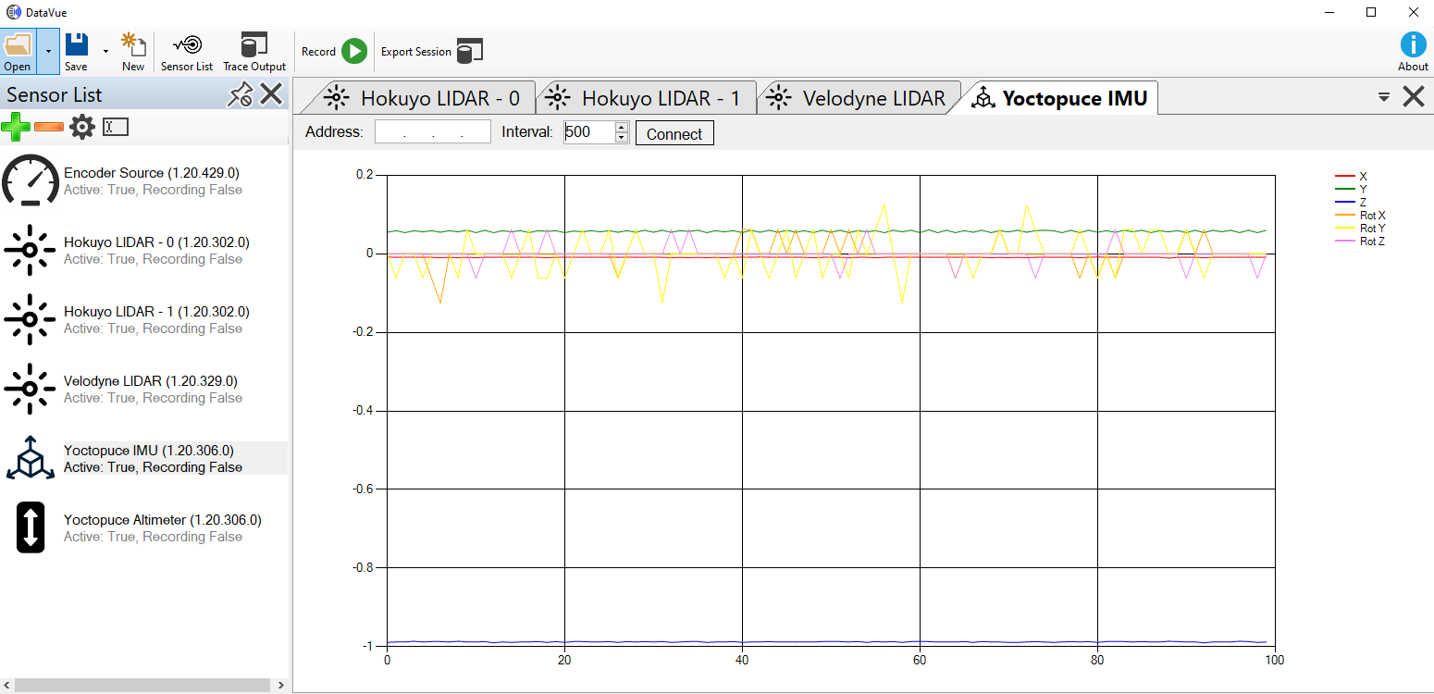Image resolution: width=1434 pixels, height=694 pixels.
Task: Select the 'Velodyne LIDAR (1.20.329.0)' entry
Action: [151, 381]
